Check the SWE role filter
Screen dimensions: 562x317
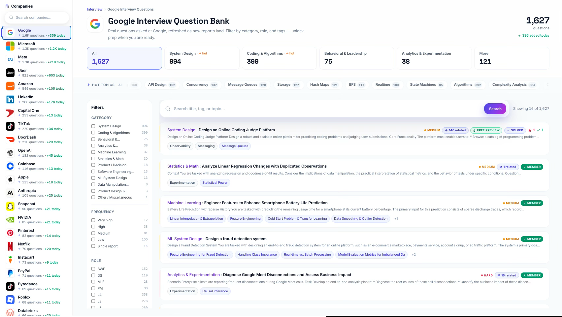(93, 269)
